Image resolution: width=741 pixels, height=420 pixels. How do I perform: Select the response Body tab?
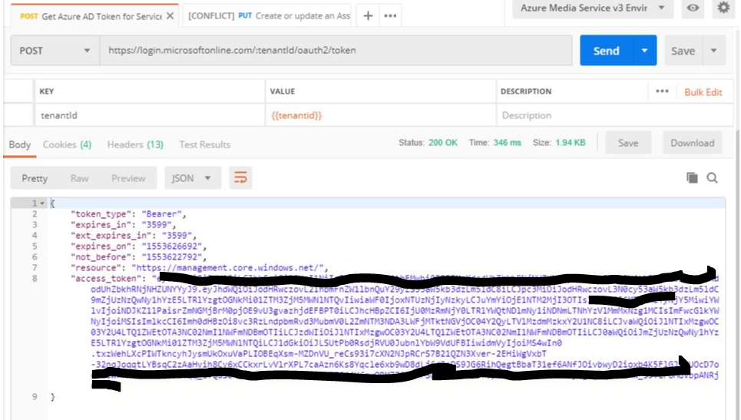[x=20, y=144]
